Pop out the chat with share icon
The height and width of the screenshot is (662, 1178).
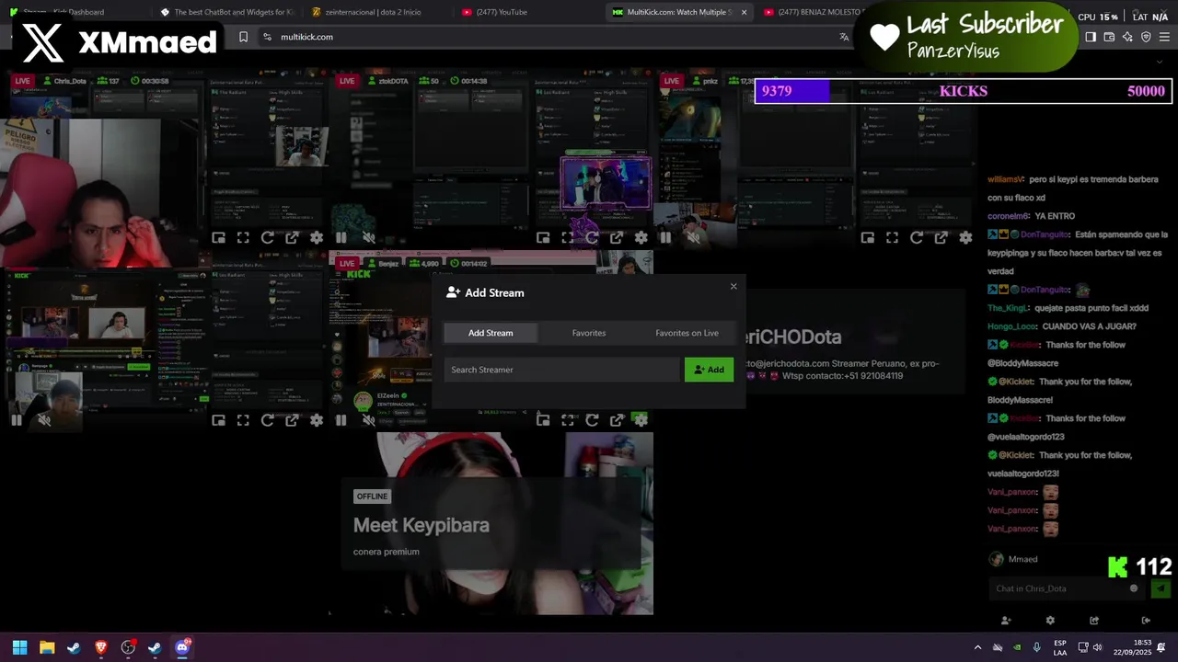click(1094, 621)
